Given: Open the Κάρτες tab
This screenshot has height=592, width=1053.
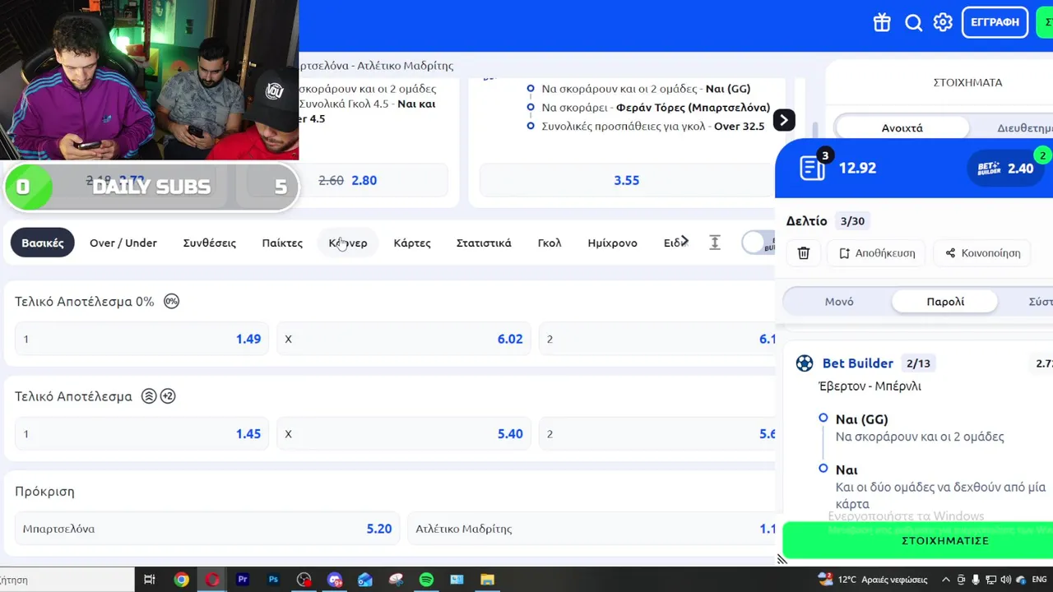Looking at the screenshot, I should click(x=412, y=243).
